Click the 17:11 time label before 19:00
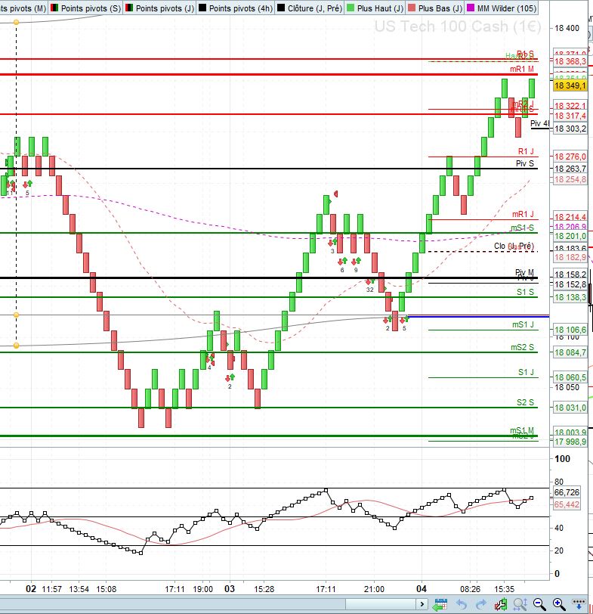The height and width of the screenshot is (614, 593). click(x=175, y=589)
